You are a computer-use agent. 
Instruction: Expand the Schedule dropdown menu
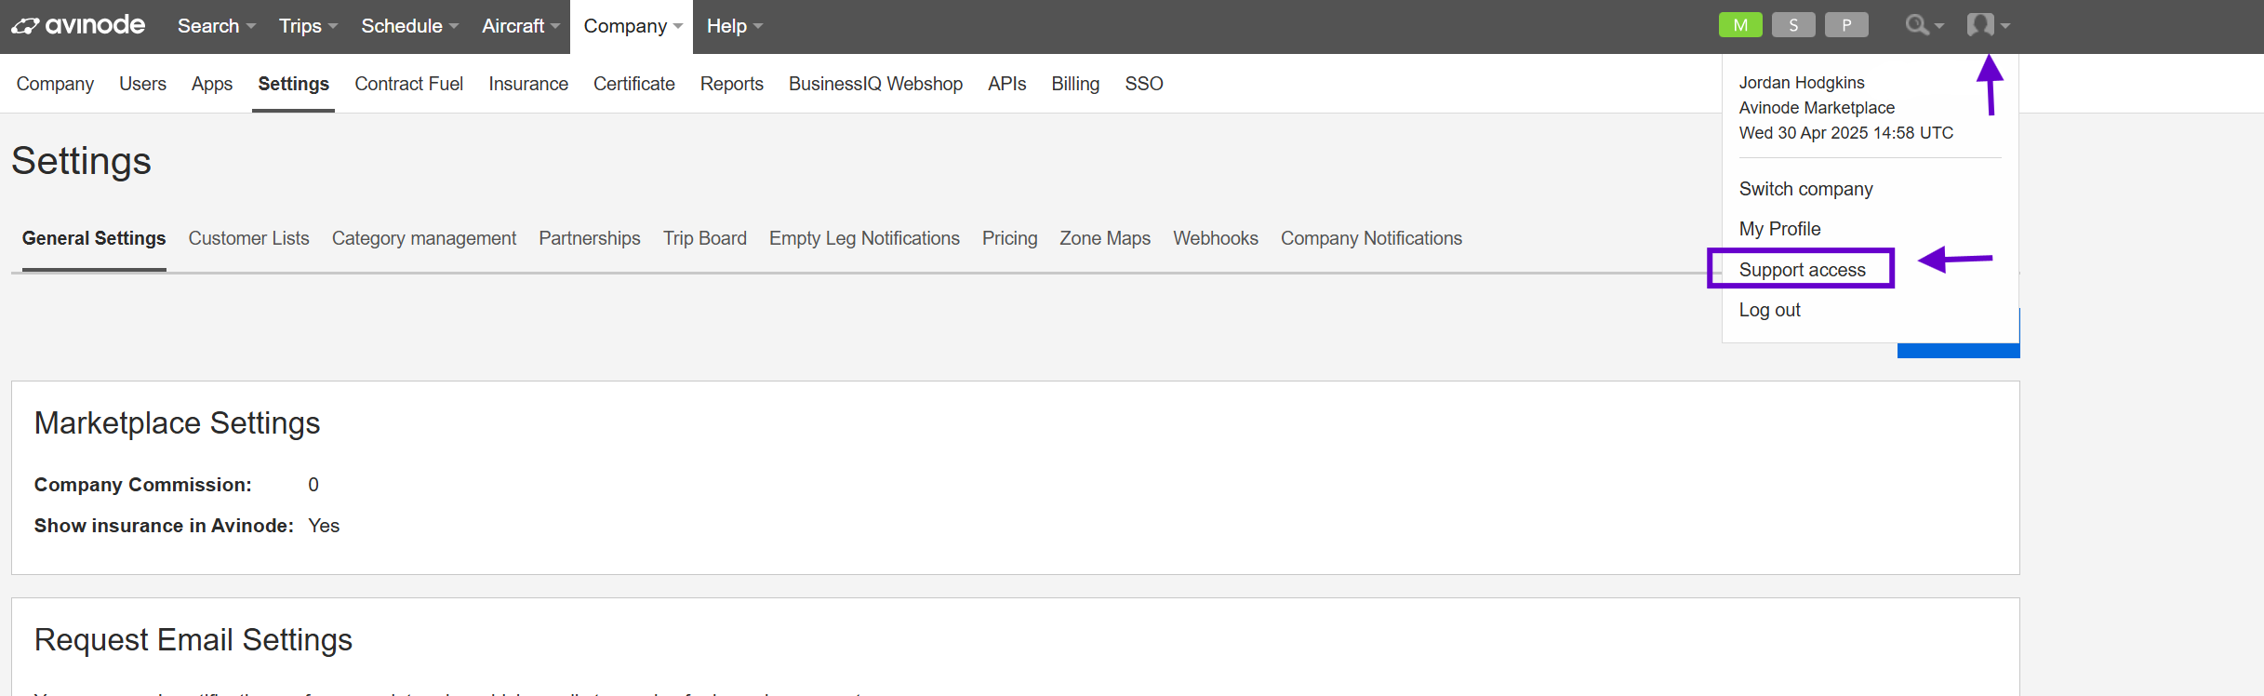coord(409,26)
